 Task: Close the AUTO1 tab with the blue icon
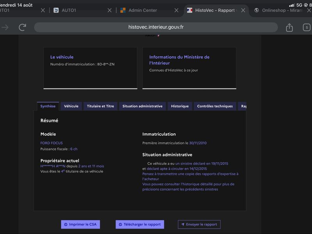click(110, 11)
